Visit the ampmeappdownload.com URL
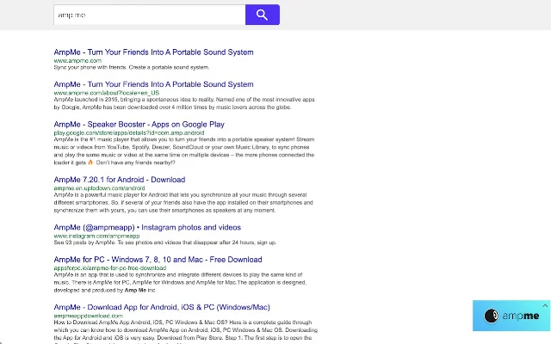The width and height of the screenshot is (551, 344). click(88, 316)
